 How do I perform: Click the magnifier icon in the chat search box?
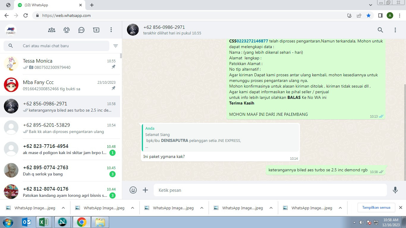tap(11, 46)
